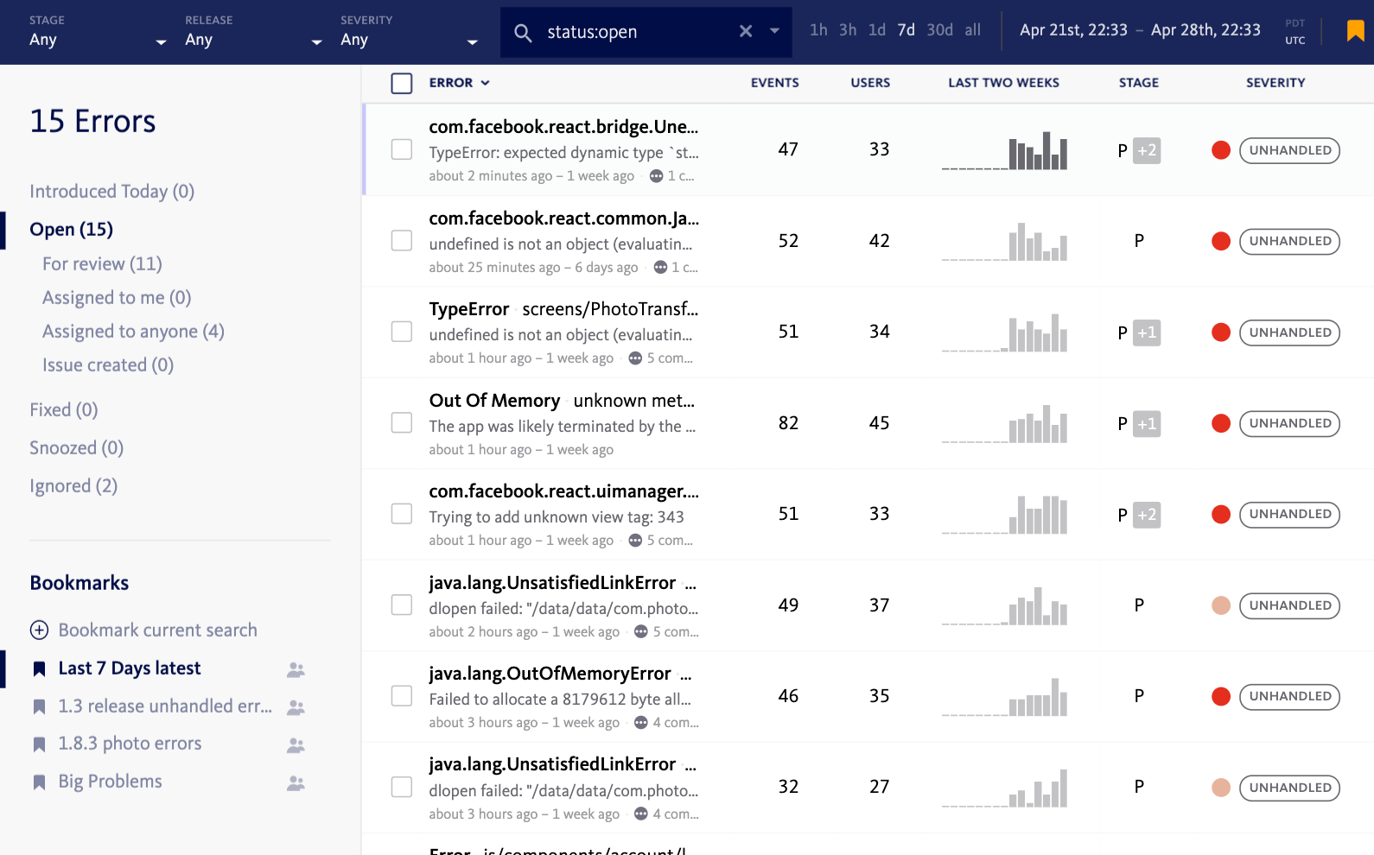Open the Stage filter dropdown
Image resolution: width=1374 pixels, height=855 pixels.
tap(97, 40)
